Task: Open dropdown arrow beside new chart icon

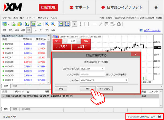Action: [8, 24]
